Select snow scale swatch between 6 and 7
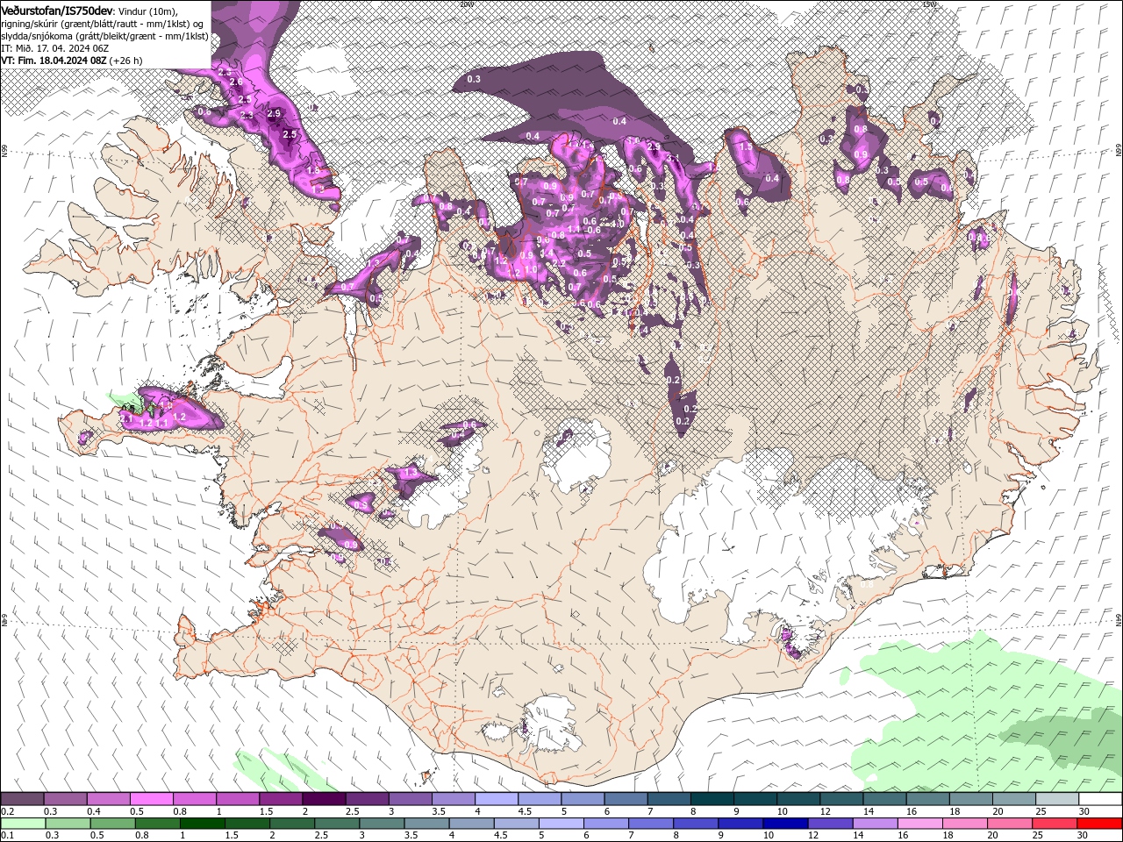This screenshot has width=1123, height=842. tap(626, 799)
